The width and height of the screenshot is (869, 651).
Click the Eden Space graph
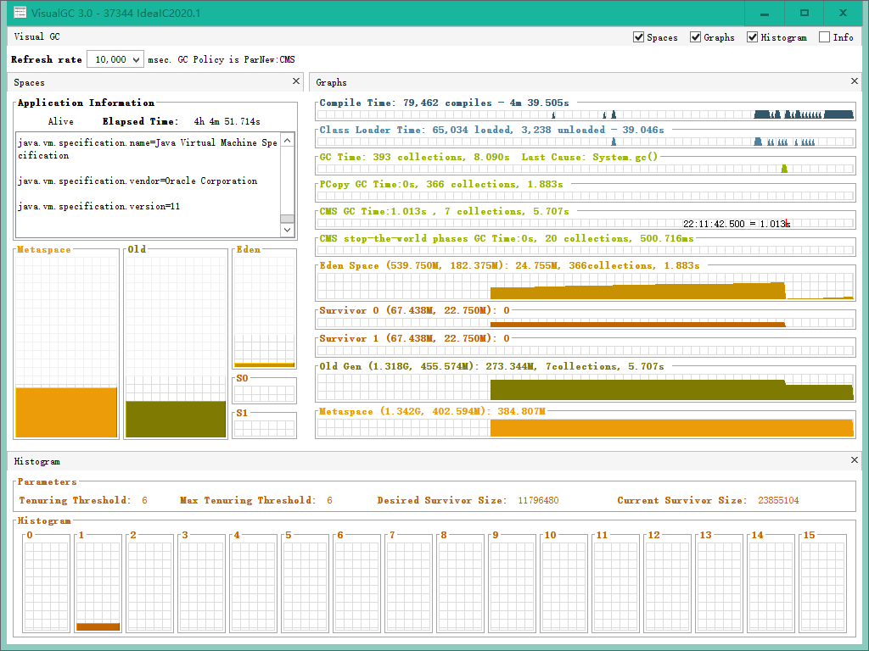point(585,287)
